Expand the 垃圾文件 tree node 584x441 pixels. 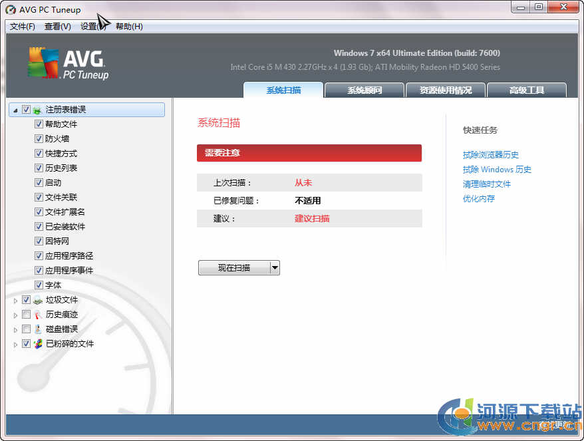pos(16,301)
